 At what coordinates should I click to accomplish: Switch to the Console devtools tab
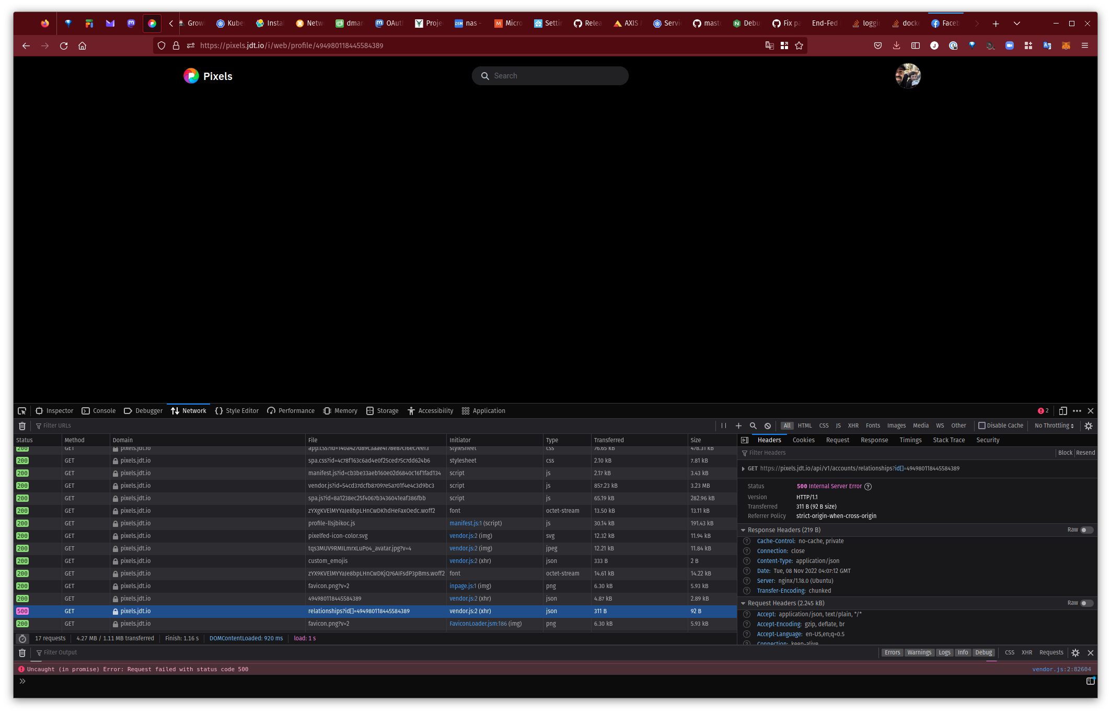[x=99, y=411]
